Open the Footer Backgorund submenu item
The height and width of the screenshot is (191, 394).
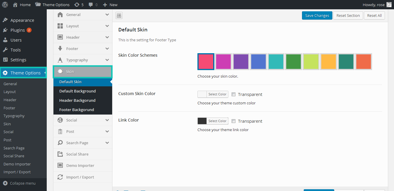click(x=83, y=110)
